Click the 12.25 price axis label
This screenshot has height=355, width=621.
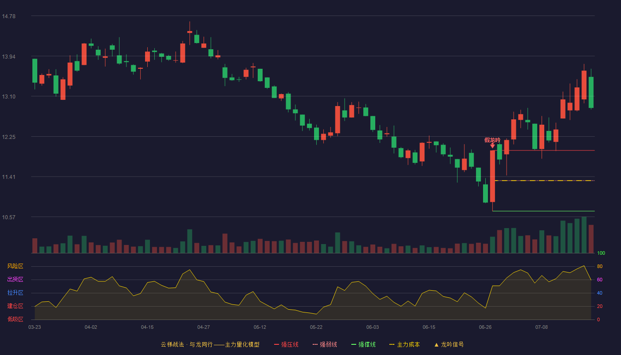tap(8, 137)
